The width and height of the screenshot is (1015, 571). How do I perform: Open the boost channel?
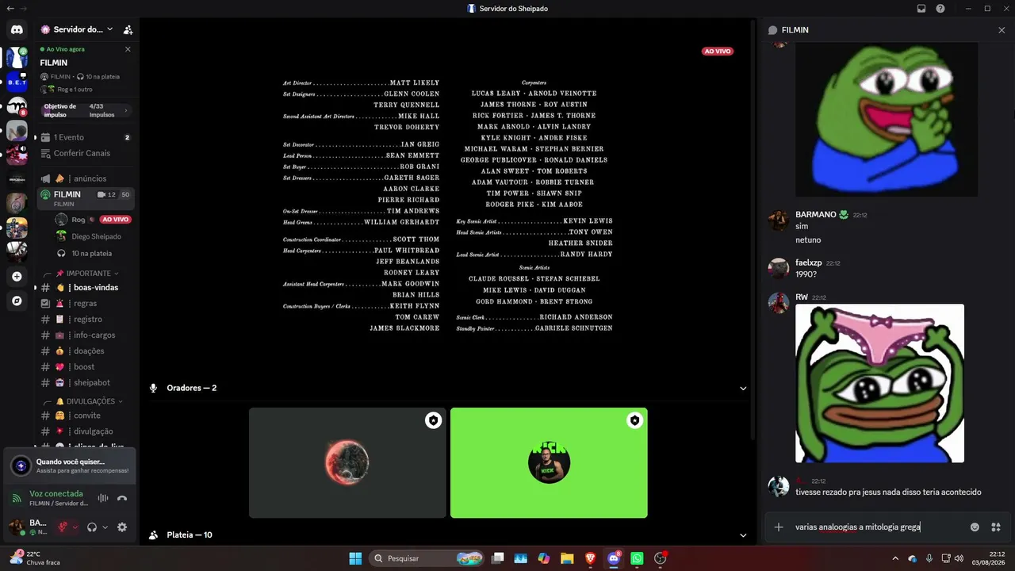click(x=86, y=367)
